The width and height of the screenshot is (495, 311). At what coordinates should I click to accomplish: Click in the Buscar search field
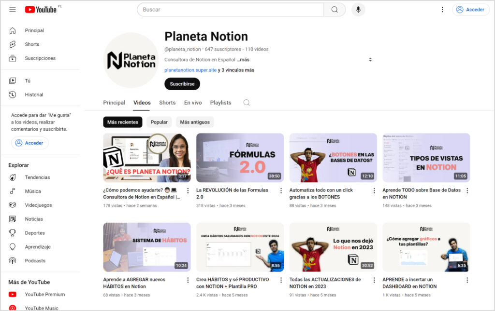(231, 10)
